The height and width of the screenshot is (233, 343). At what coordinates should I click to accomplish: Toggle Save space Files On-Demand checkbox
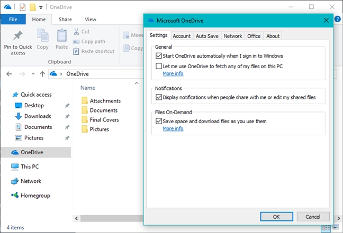[x=159, y=121]
